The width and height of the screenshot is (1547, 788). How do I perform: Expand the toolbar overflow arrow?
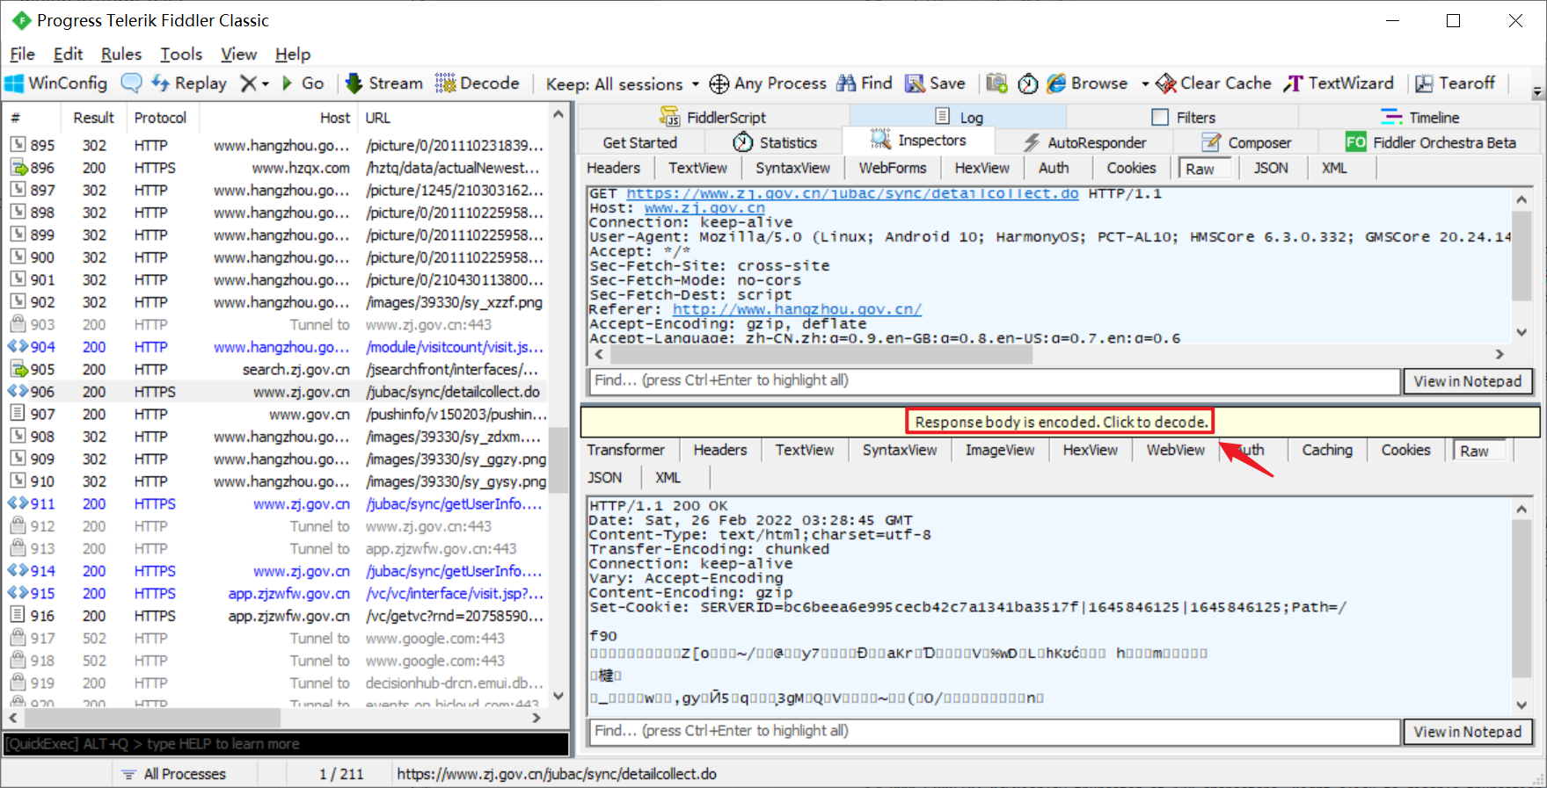coord(1537,90)
